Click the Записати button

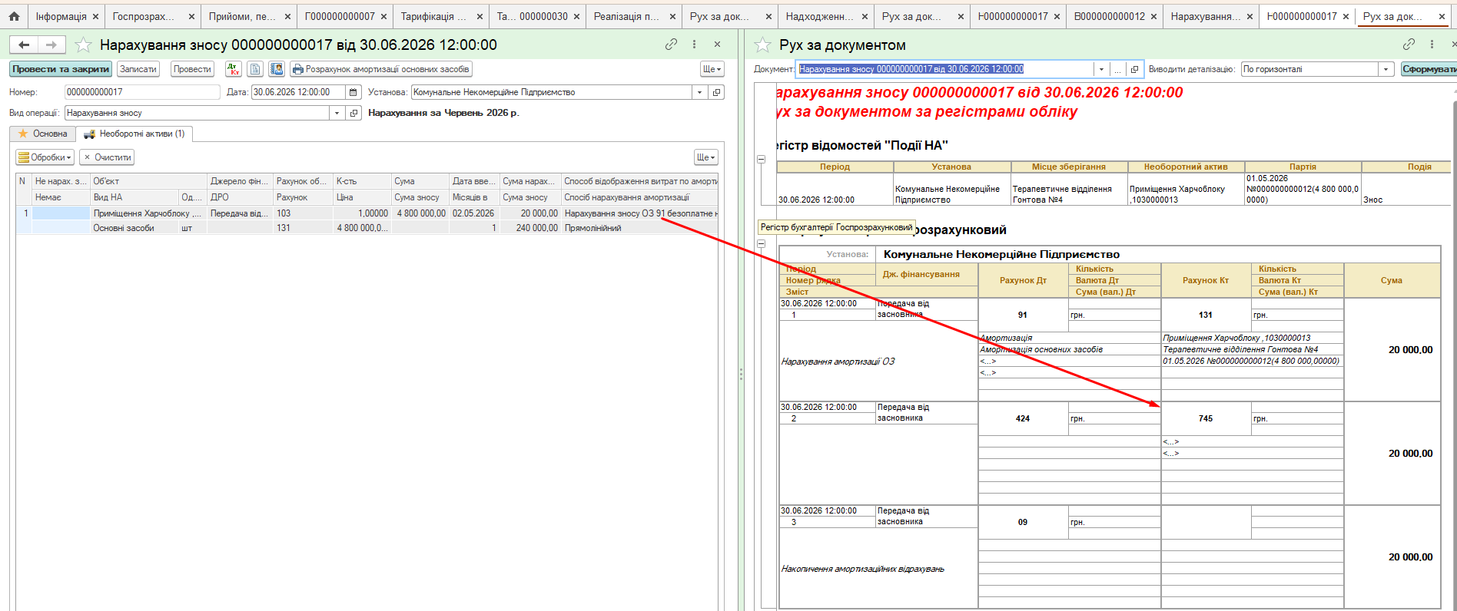point(138,69)
